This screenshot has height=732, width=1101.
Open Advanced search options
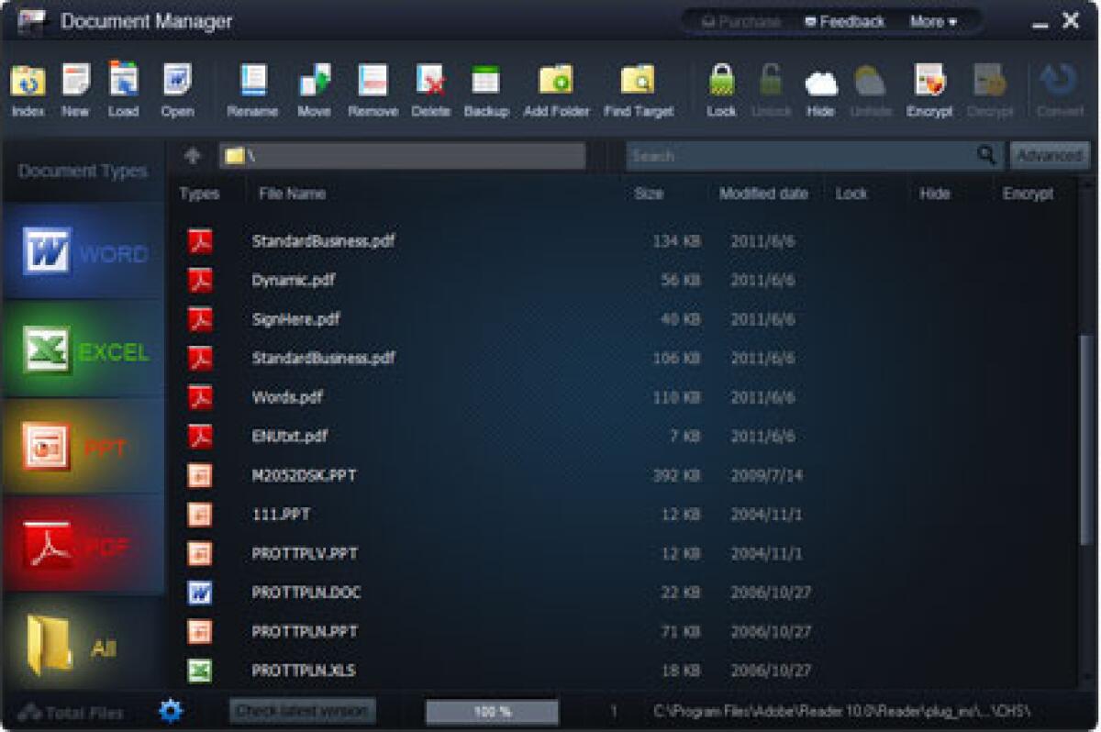pyautogui.click(x=1050, y=155)
